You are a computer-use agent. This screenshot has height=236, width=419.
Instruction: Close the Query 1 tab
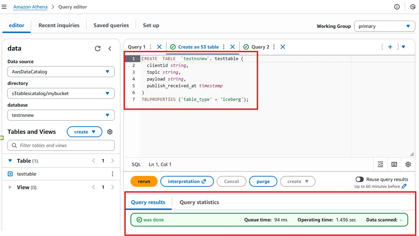tap(159, 47)
